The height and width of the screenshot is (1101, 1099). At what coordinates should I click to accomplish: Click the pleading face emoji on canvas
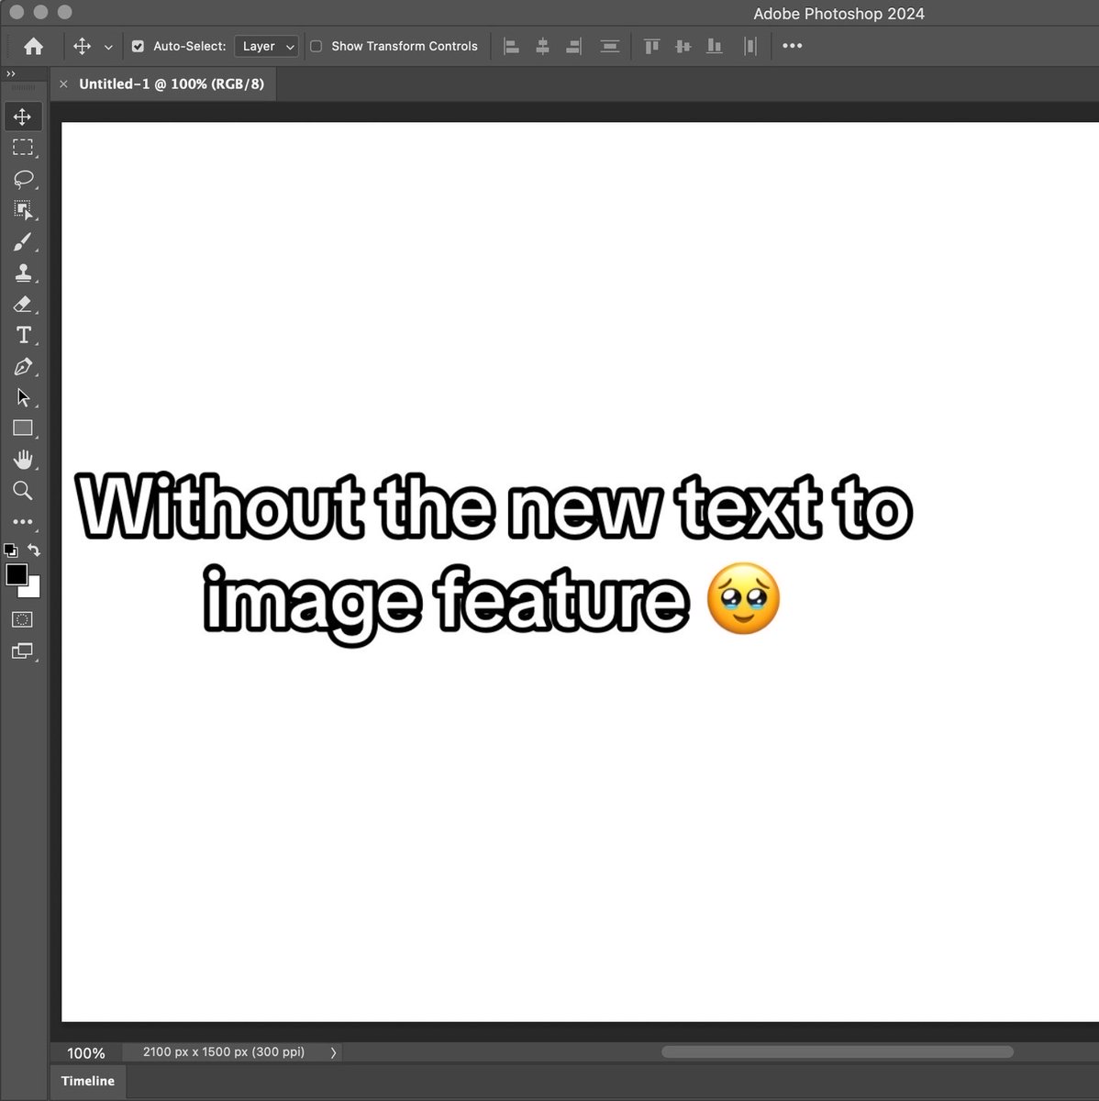(x=744, y=599)
